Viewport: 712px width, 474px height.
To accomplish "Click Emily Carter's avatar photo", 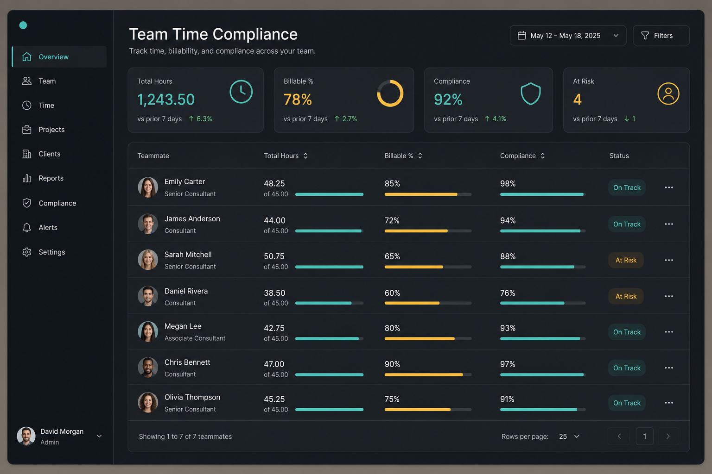I will 148,187.
